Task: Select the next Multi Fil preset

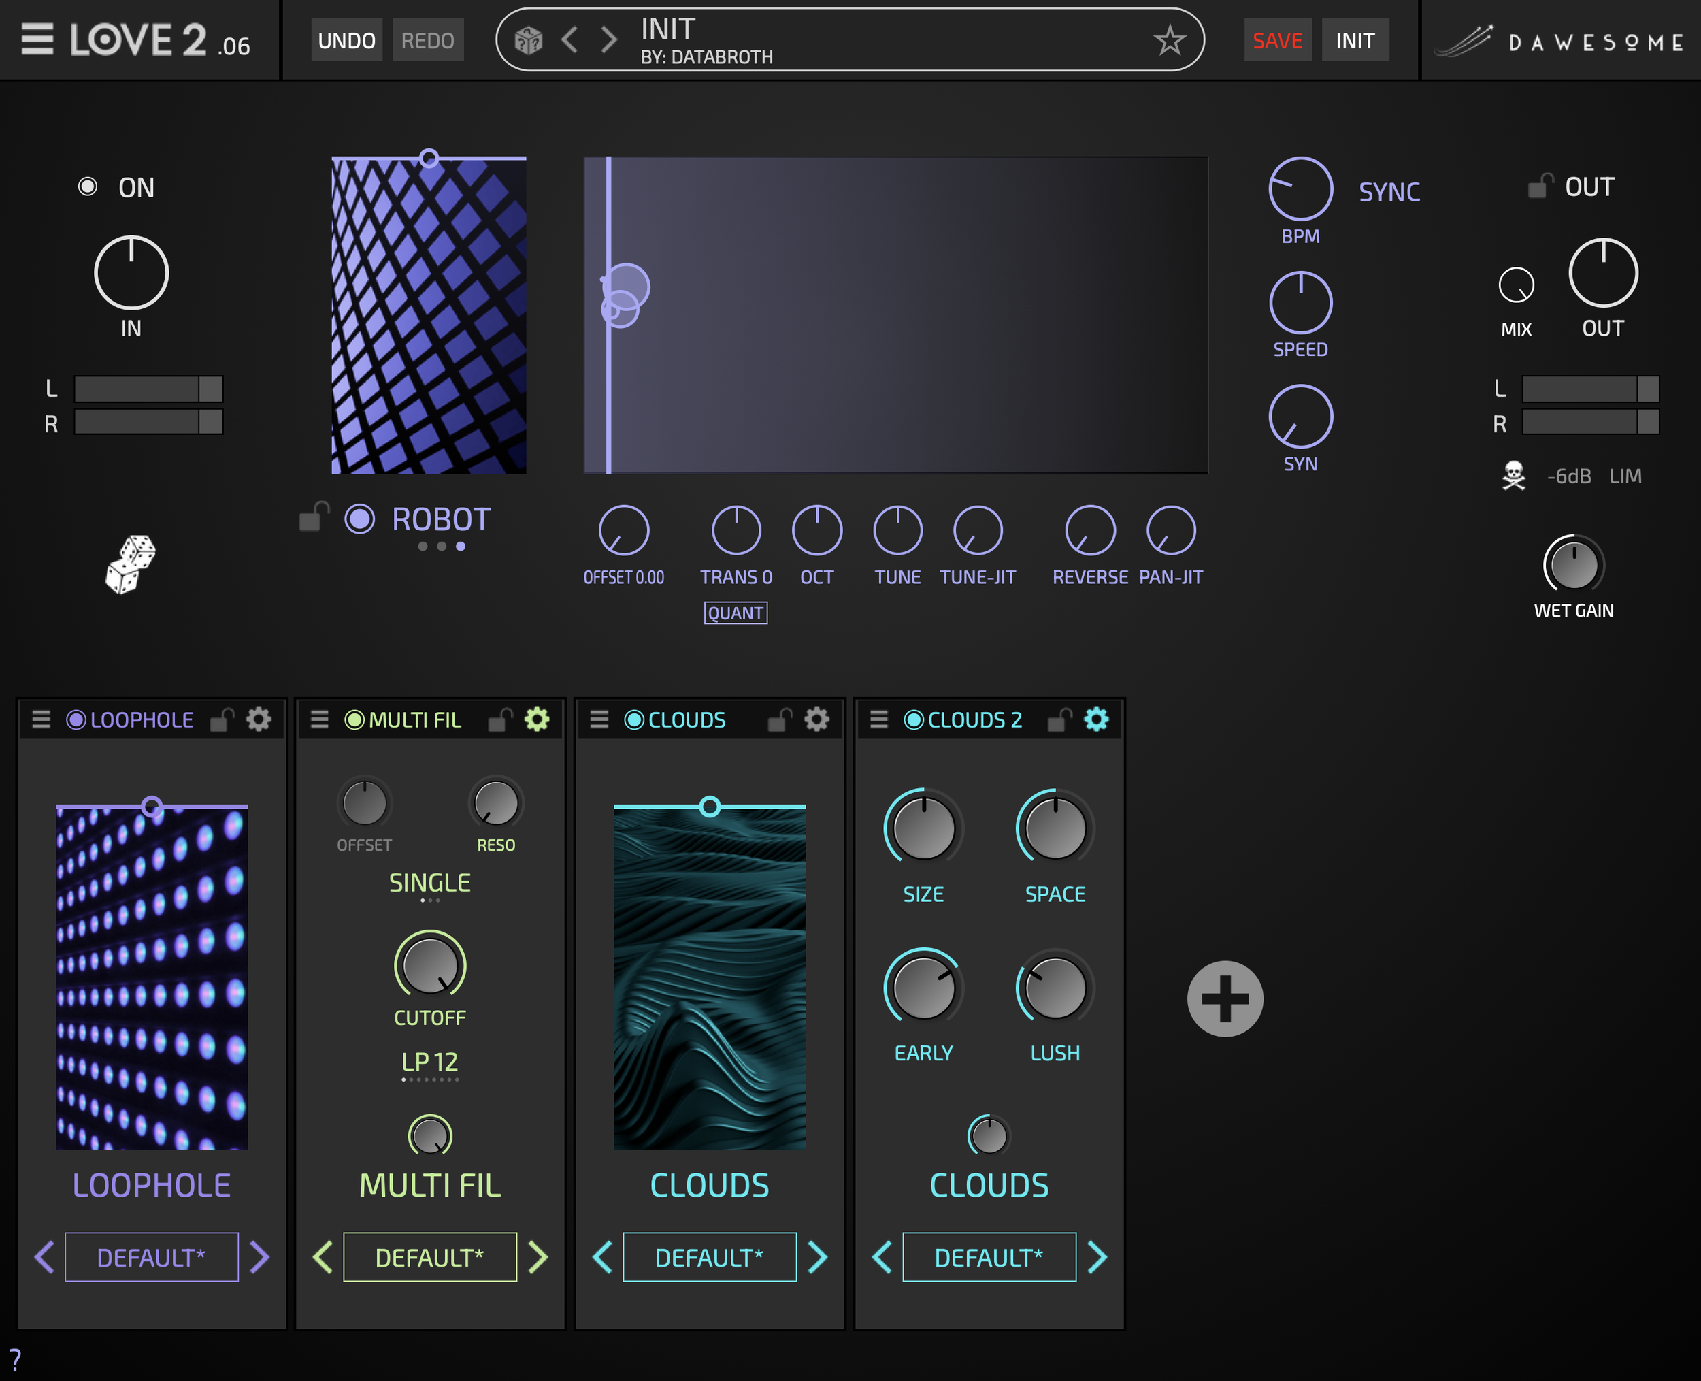Action: point(538,1257)
